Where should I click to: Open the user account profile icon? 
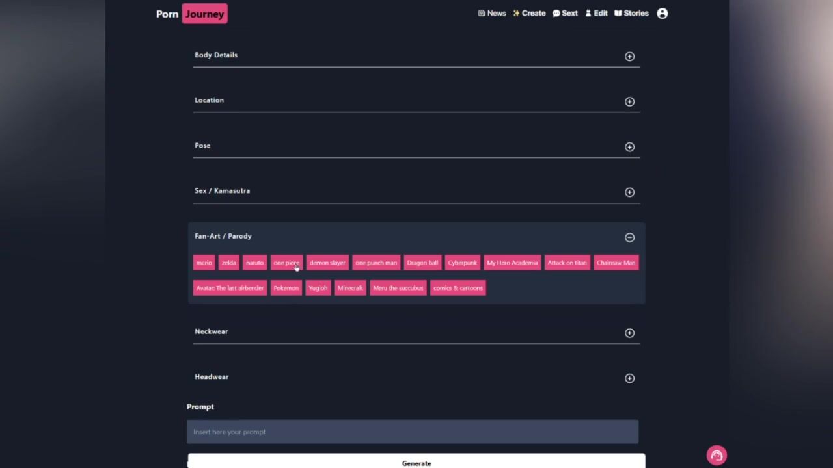pyautogui.click(x=662, y=14)
